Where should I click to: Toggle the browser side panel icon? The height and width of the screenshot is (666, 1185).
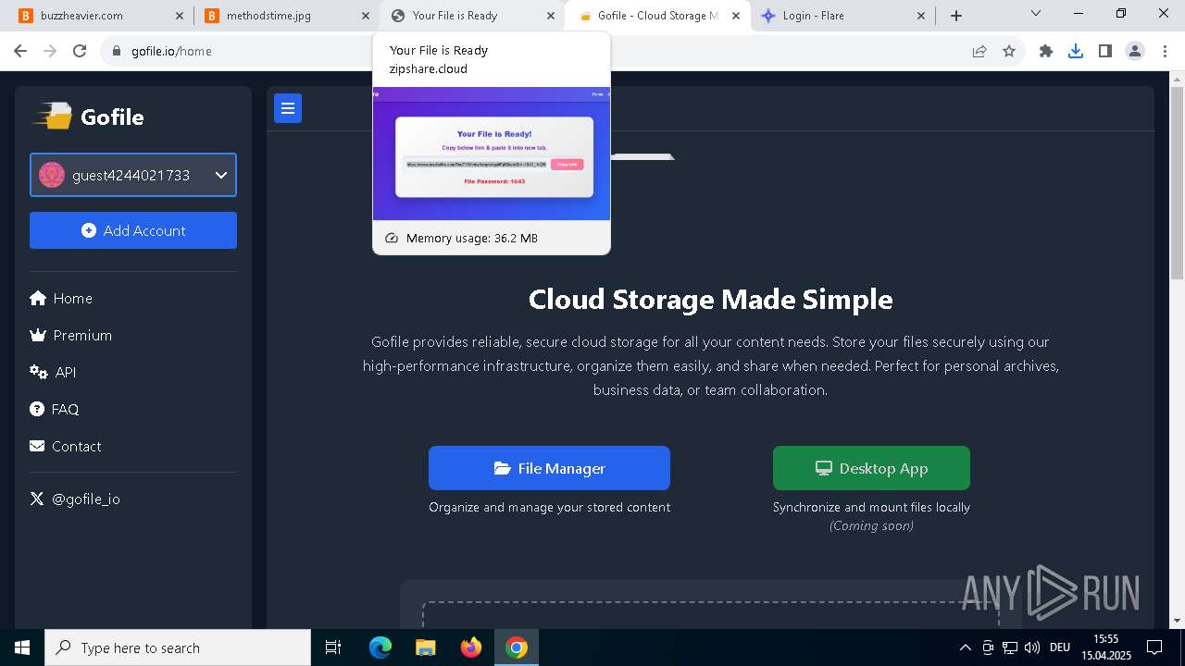click(1104, 51)
